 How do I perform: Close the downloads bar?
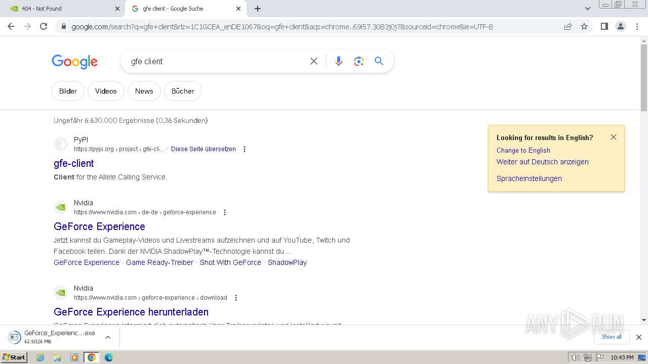[x=638, y=337]
